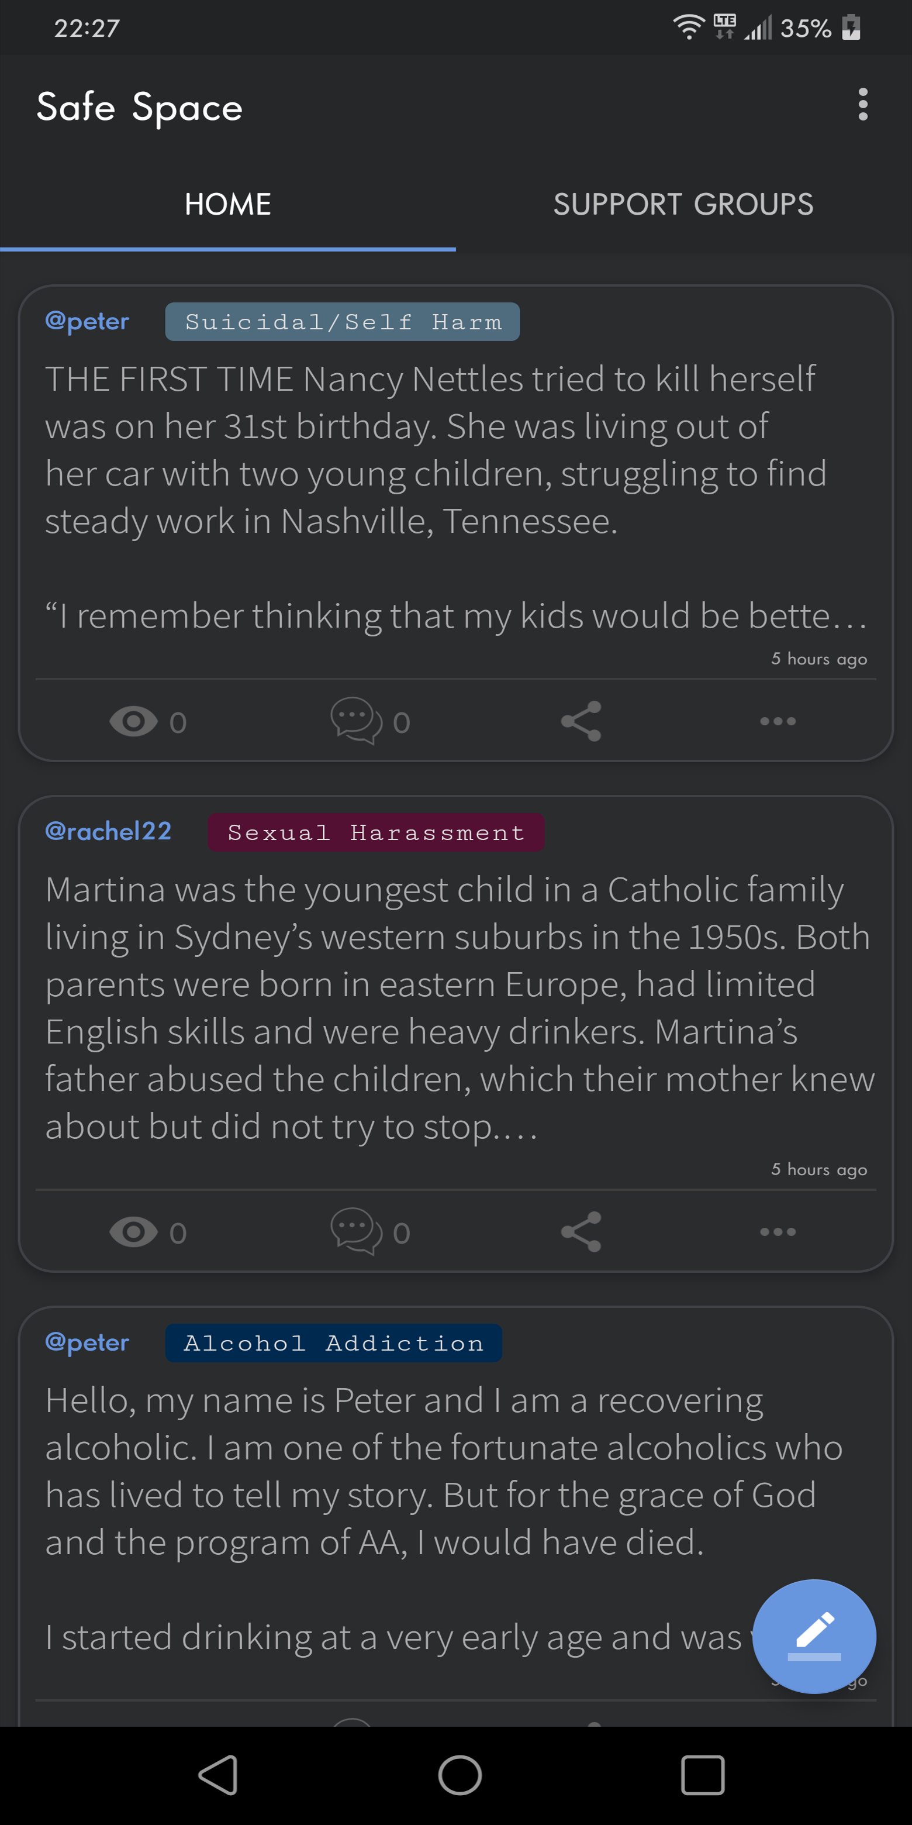
Task: Tap Android back navigation button
Action: 218,1775
